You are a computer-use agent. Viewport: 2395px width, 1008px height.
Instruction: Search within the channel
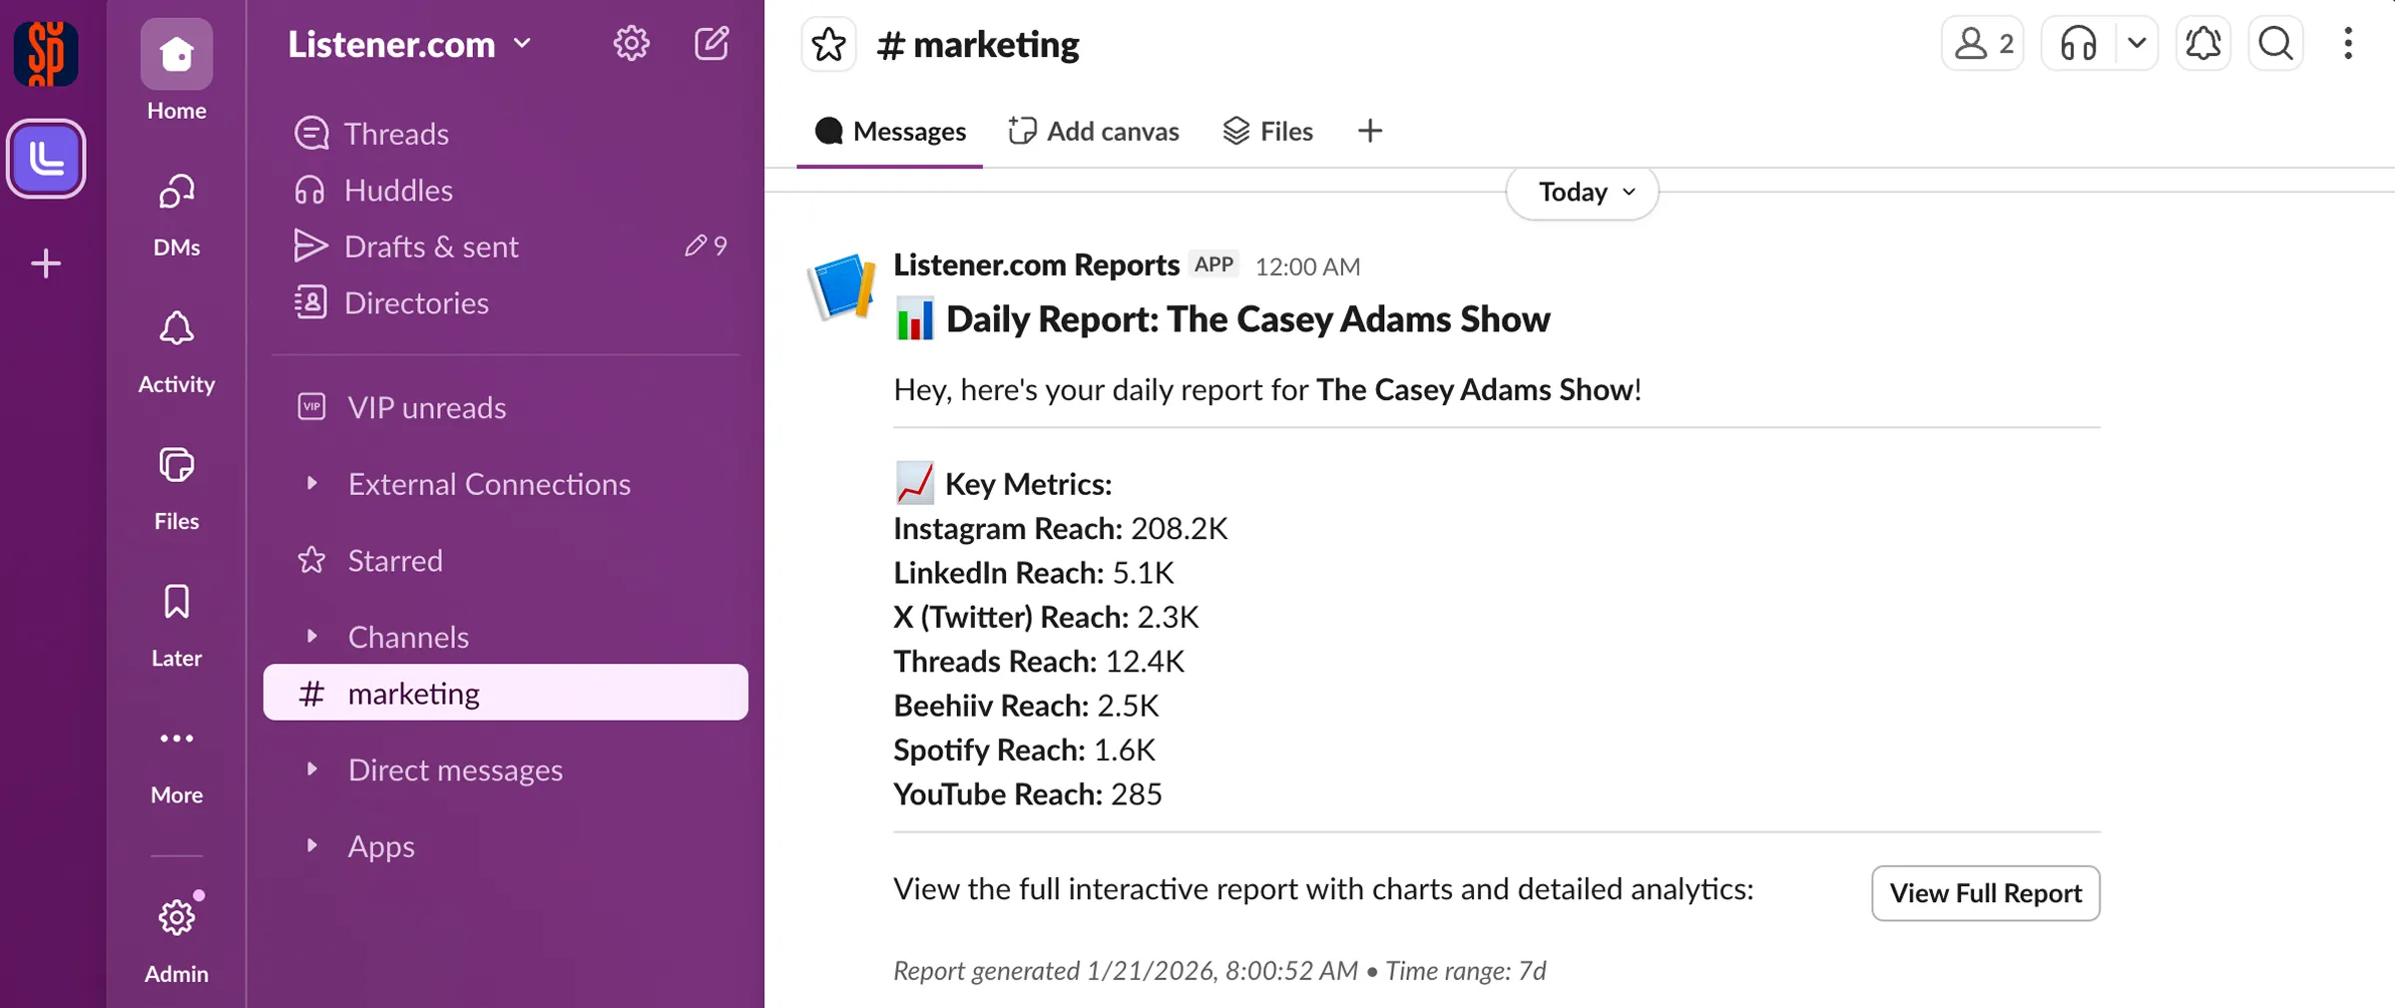(2275, 44)
